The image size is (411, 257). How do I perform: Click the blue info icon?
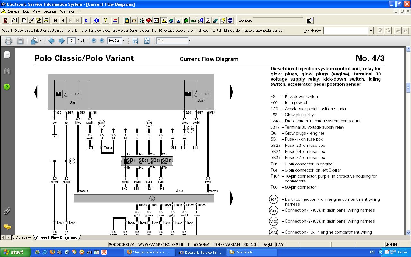pyautogui.click(x=96, y=21)
